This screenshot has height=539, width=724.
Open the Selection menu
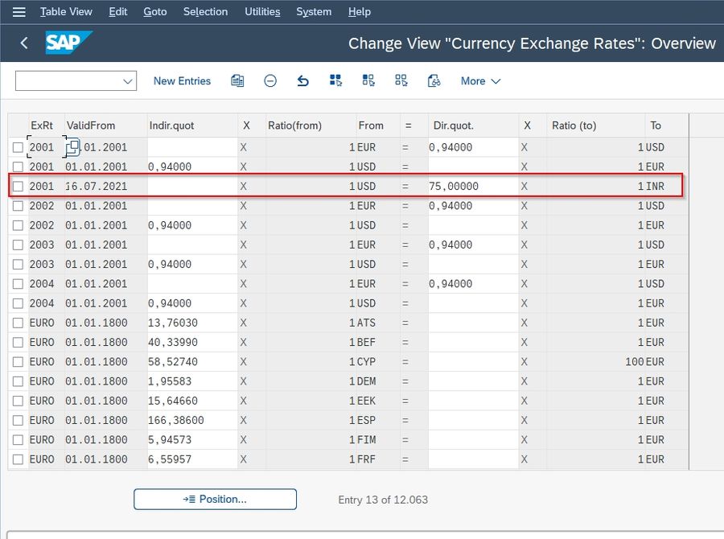coord(205,11)
